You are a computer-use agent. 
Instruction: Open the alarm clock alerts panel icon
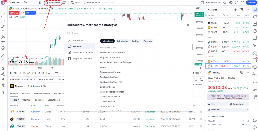255,16
